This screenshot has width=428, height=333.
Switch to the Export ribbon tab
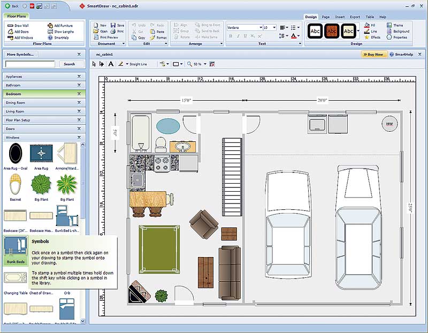pos(355,17)
